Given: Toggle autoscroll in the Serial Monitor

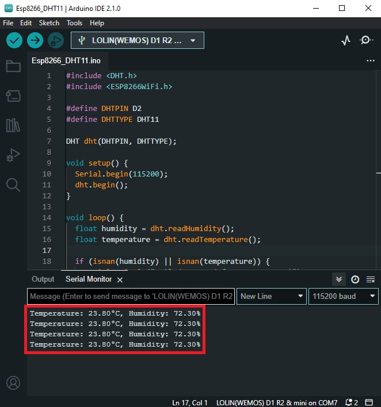Looking at the screenshot, I should point(339,279).
